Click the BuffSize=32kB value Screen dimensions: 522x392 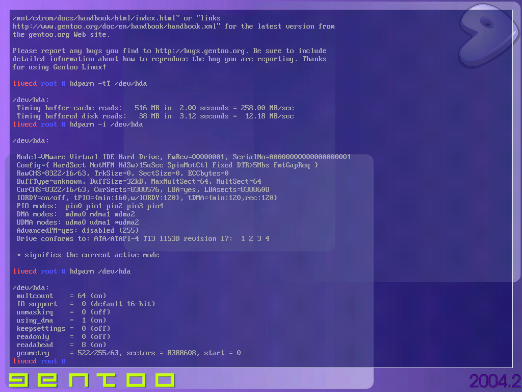pos(118,182)
